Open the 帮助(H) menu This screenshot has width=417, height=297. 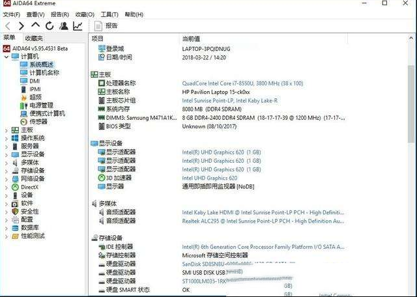[134, 14]
